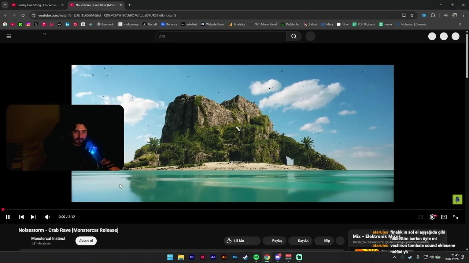Screen dimensions: 469x263
Task: Open the media control music-note icon
Action: [446, 15]
